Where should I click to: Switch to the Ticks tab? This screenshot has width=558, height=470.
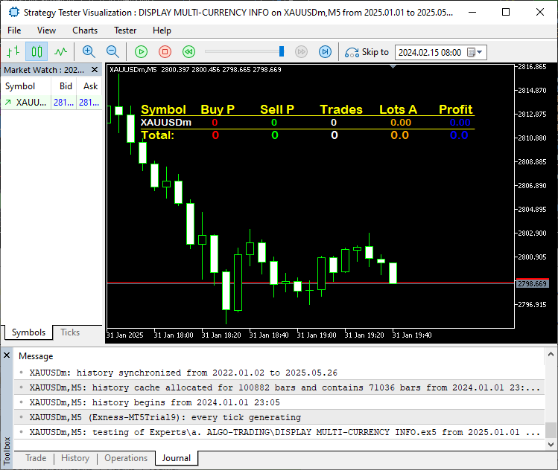click(70, 332)
